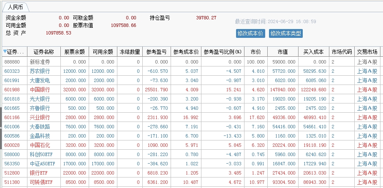Click the 股票余额 column header
Screen dimensions: 383x188
pos(75,52)
